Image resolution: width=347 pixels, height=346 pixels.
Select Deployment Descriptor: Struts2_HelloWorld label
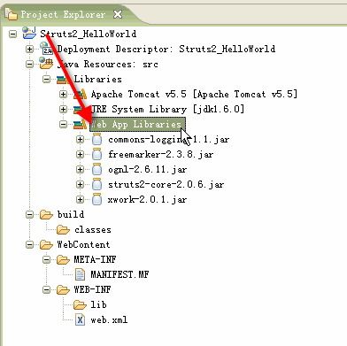[166, 49]
